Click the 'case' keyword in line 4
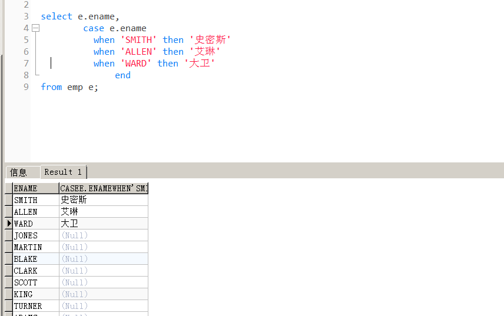The image size is (504, 316). (x=94, y=28)
